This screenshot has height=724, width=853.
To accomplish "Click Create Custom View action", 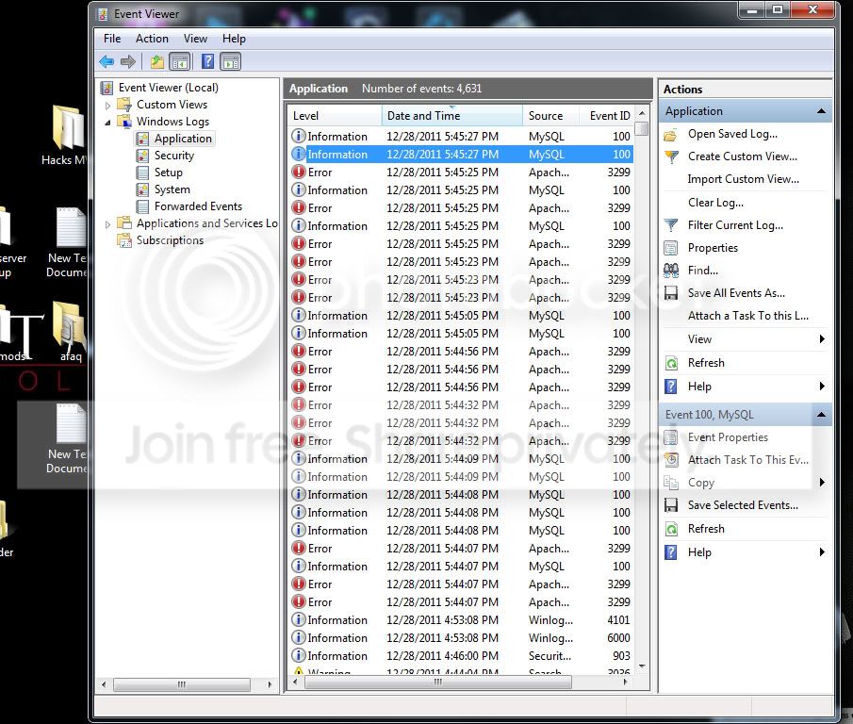I will pos(743,156).
